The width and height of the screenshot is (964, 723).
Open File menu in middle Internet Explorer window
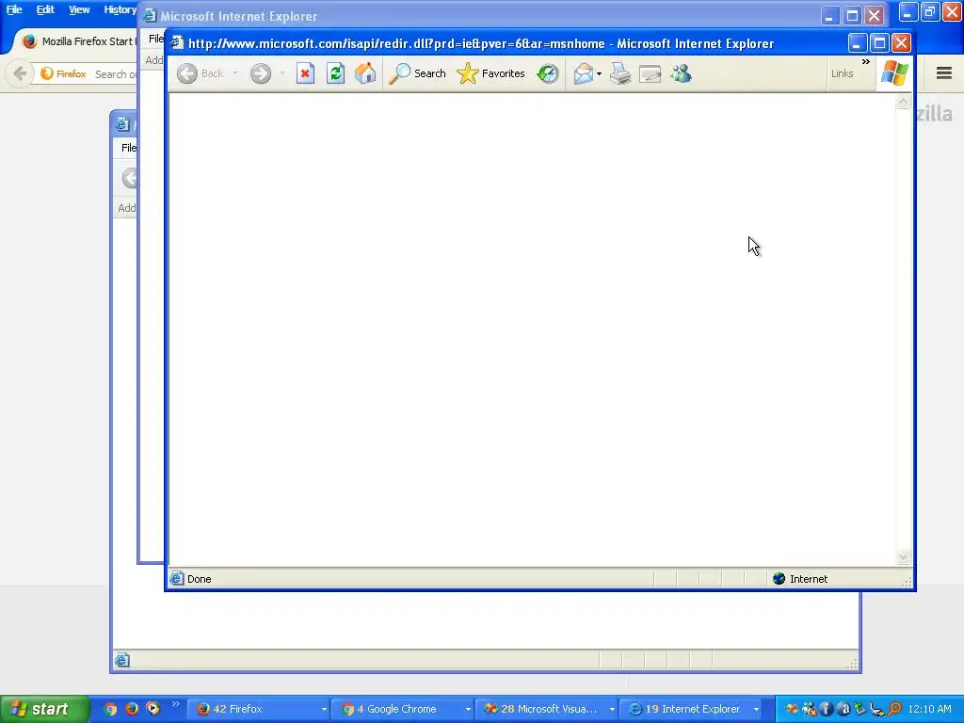click(x=156, y=39)
